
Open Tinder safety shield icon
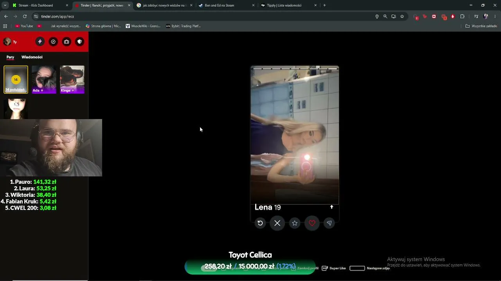pos(80,42)
